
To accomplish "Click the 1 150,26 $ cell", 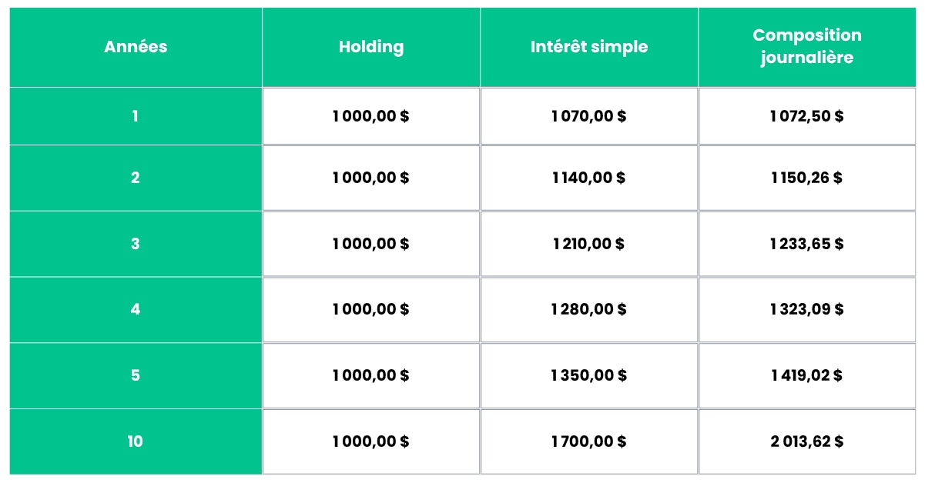I will click(806, 178).
